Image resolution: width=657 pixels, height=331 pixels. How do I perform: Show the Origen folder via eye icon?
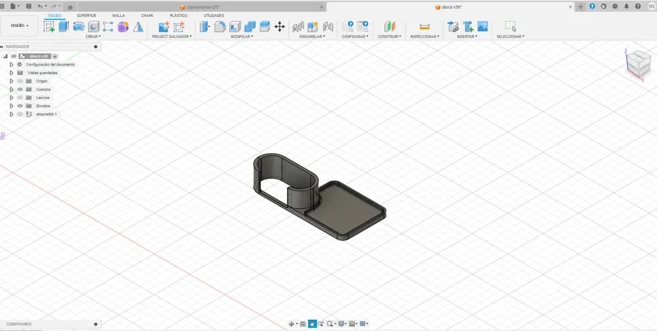pos(20,81)
